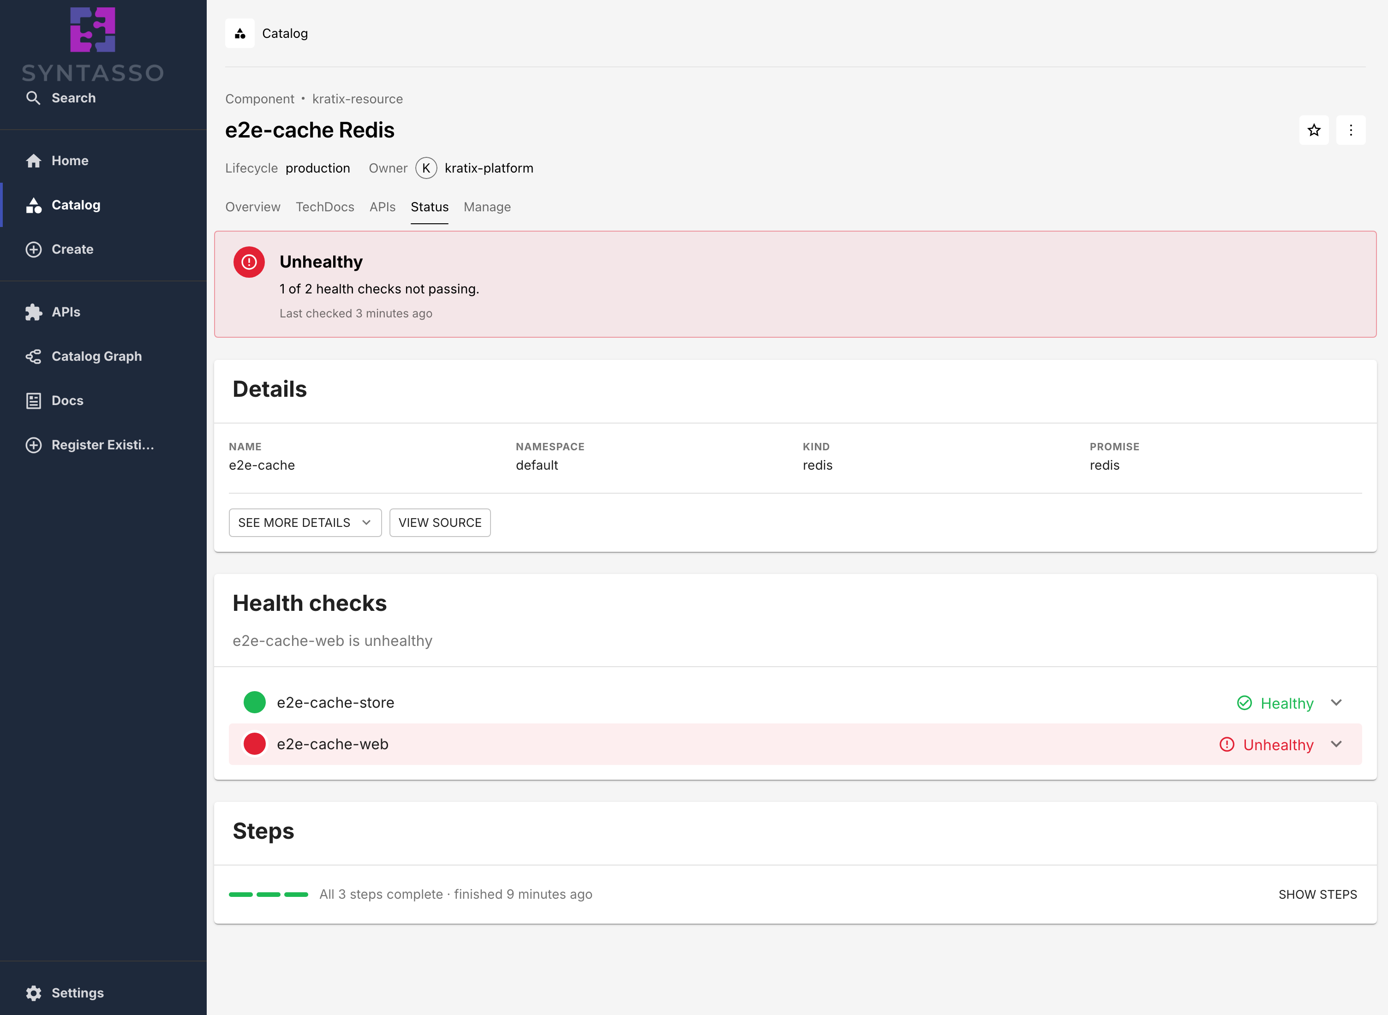Click the owner avatar letter K
The image size is (1388, 1015).
pos(426,168)
